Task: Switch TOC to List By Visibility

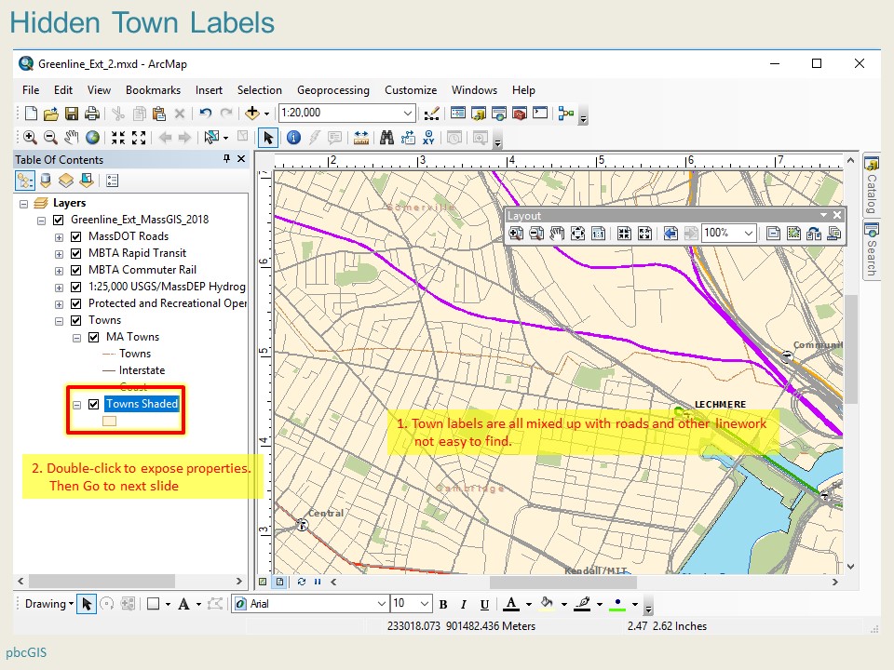Action: coord(66,181)
